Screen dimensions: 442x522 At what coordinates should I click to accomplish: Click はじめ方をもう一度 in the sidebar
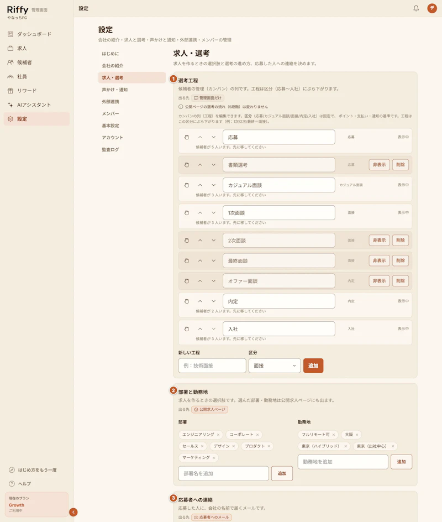[33, 470]
